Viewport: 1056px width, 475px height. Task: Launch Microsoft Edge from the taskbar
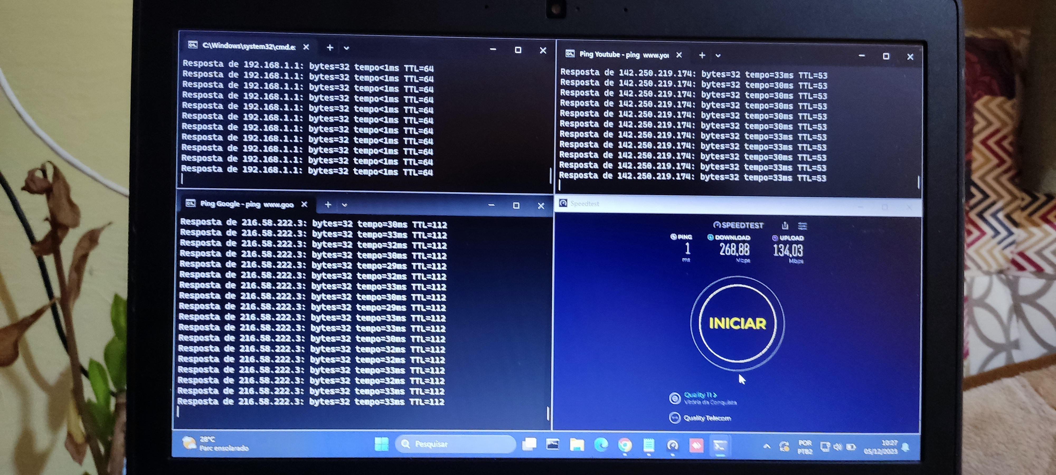point(601,445)
